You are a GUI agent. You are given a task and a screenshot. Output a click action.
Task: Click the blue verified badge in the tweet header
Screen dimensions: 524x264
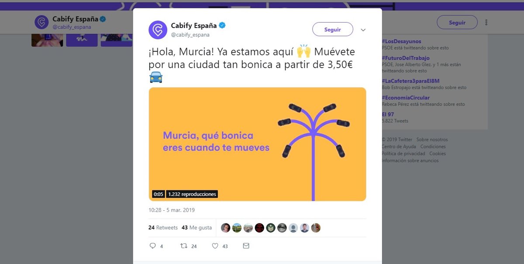pyautogui.click(x=222, y=26)
